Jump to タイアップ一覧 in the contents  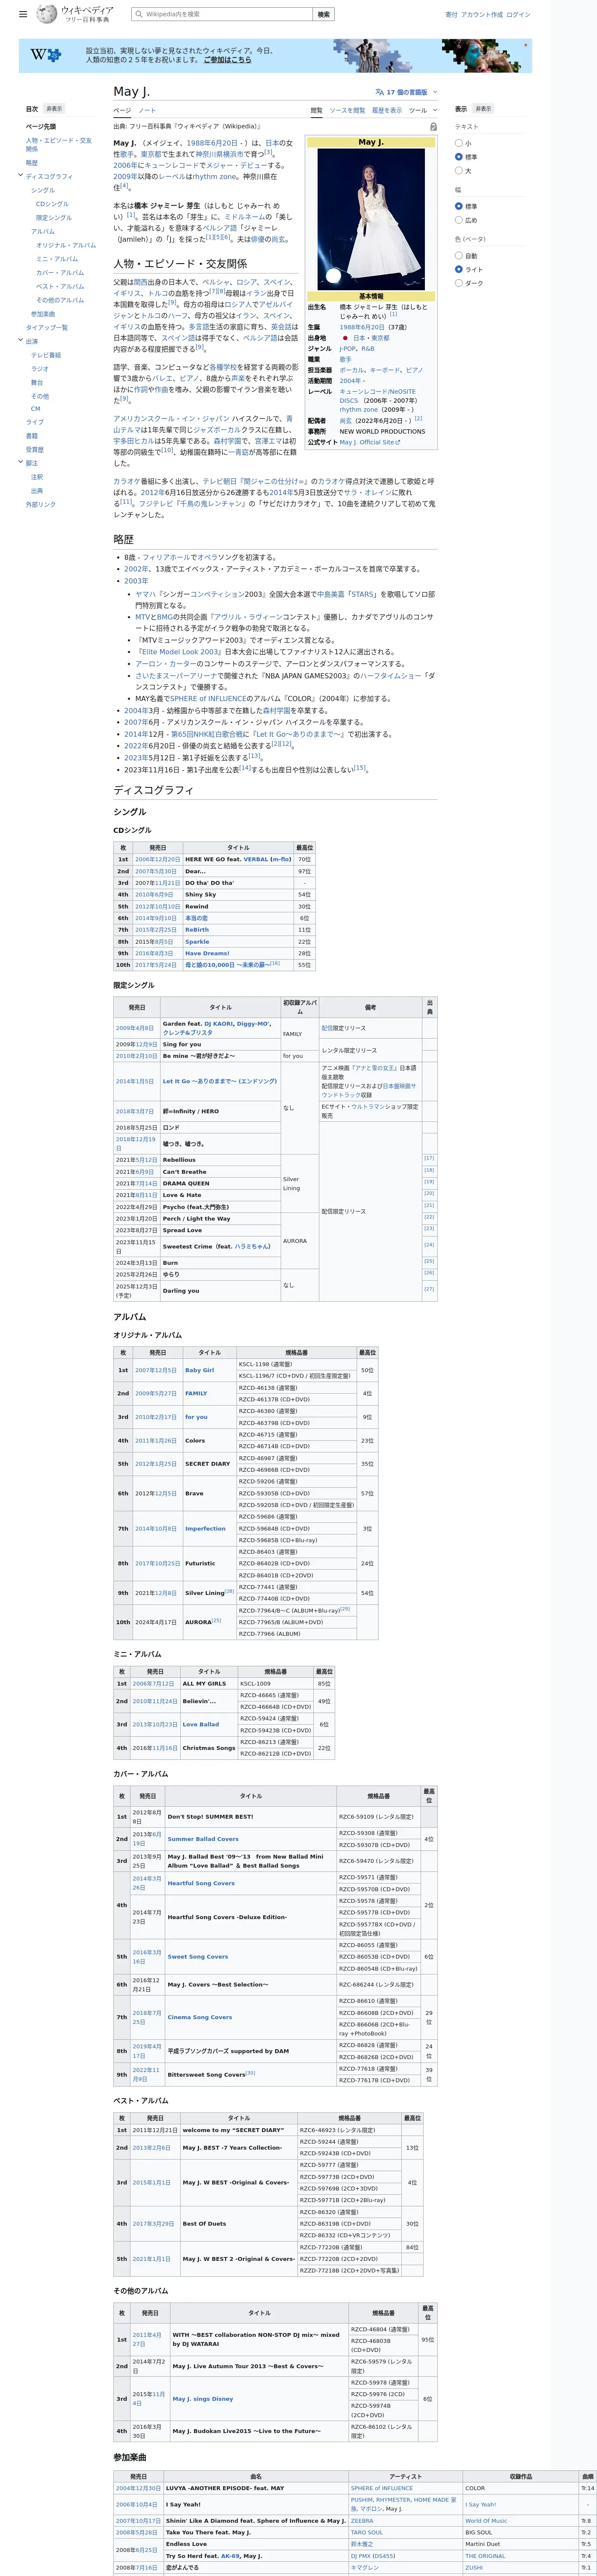(47, 328)
